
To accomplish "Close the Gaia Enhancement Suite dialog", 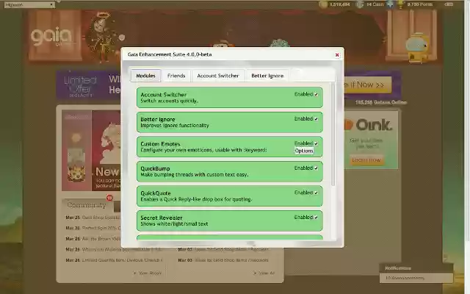I will pyautogui.click(x=337, y=55).
